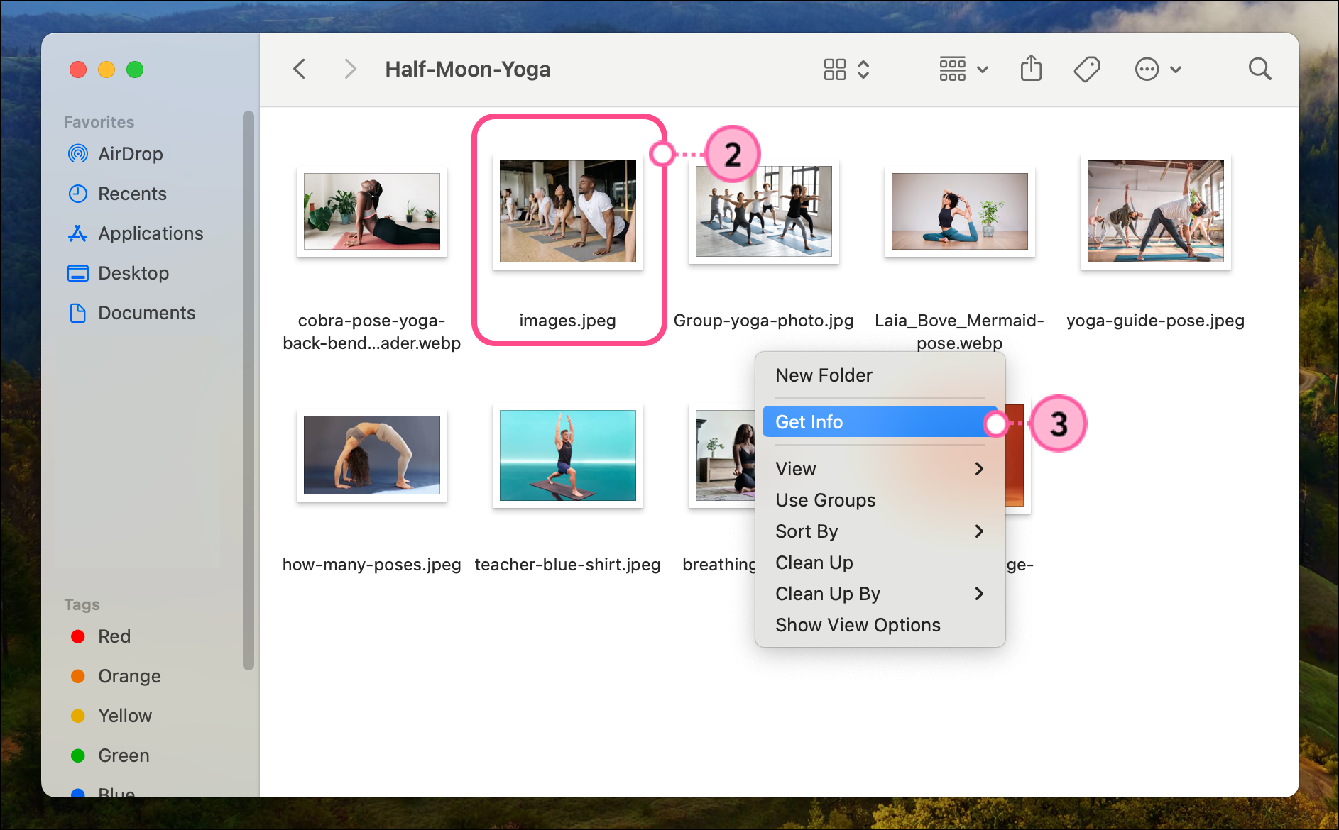1339x830 pixels.
Task: Click the Tags toolbar icon
Action: pos(1086,70)
